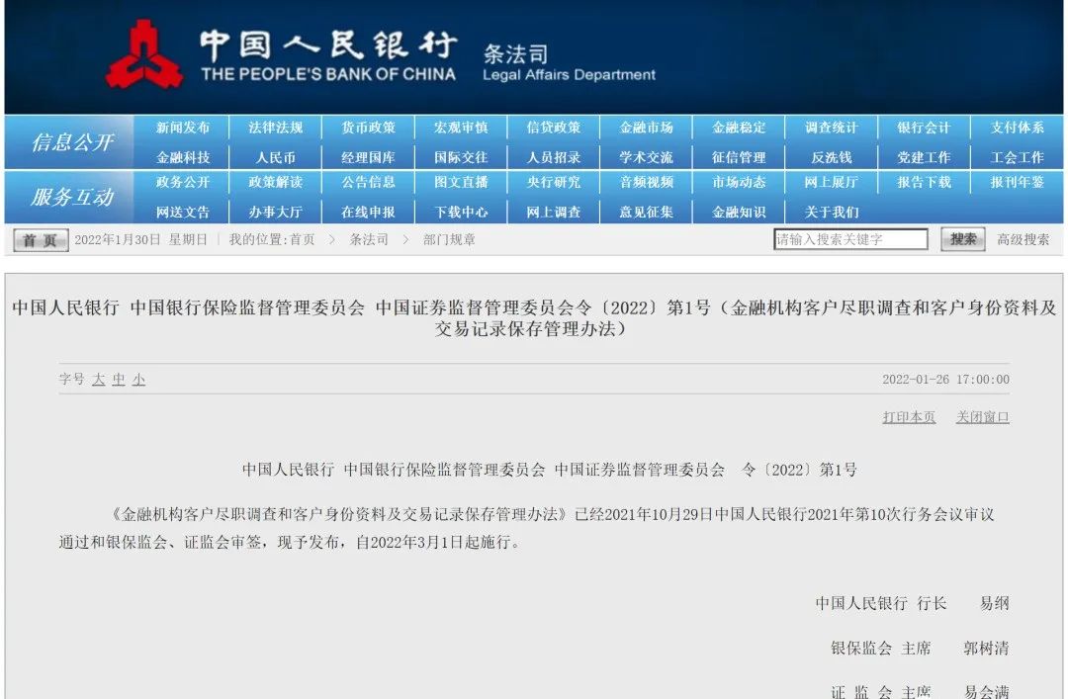Image resolution: width=1068 pixels, height=699 pixels.
Task: Follow the 部门规章 breadcrumb link
Action: (450, 240)
